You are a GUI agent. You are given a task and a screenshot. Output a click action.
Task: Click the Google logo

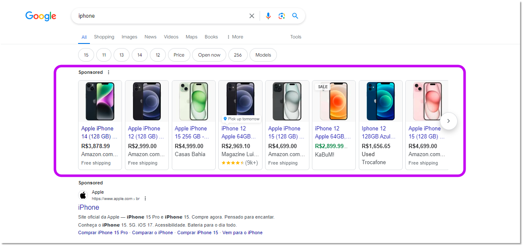pyautogui.click(x=41, y=16)
